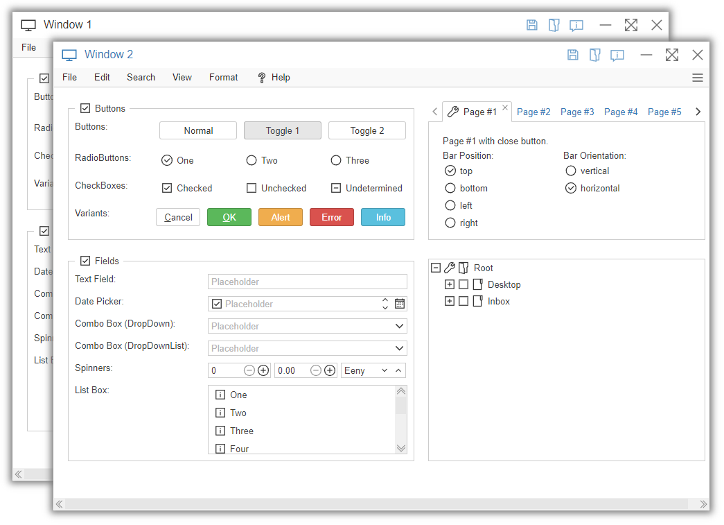Open the calendar icon of the Date Picker
This screenshot has width=724, height=525.
[400, 304]
